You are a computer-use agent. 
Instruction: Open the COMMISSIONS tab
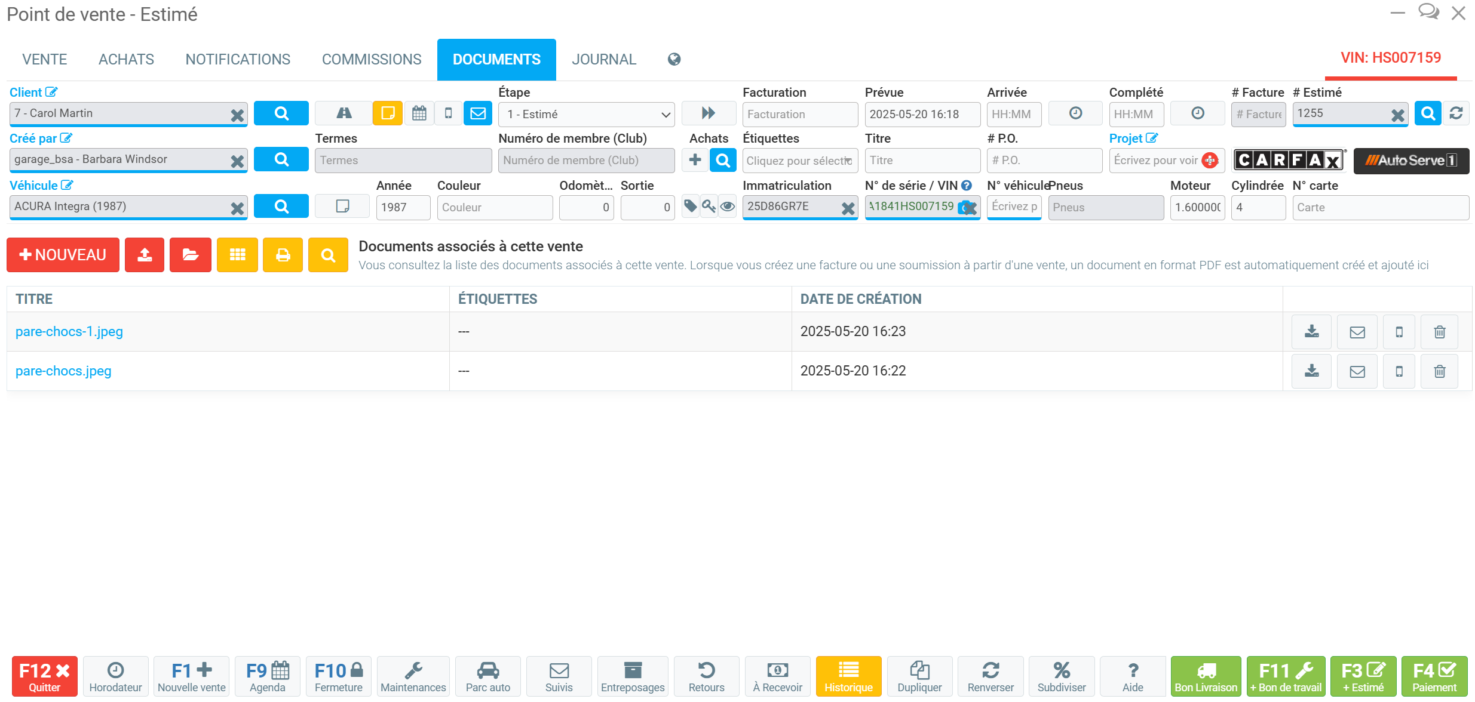(x=371, y=59)
